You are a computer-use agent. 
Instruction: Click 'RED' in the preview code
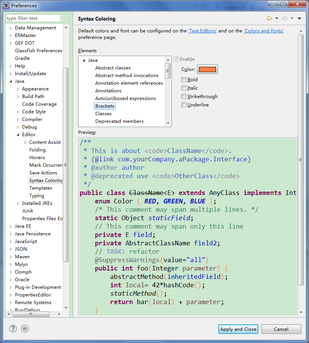coord(150,201)
